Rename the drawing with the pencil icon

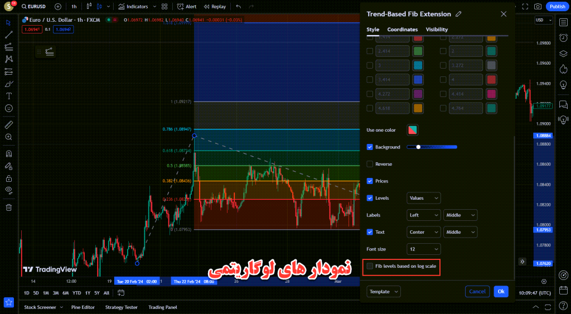pyautogui.click(x=458, y=14)
